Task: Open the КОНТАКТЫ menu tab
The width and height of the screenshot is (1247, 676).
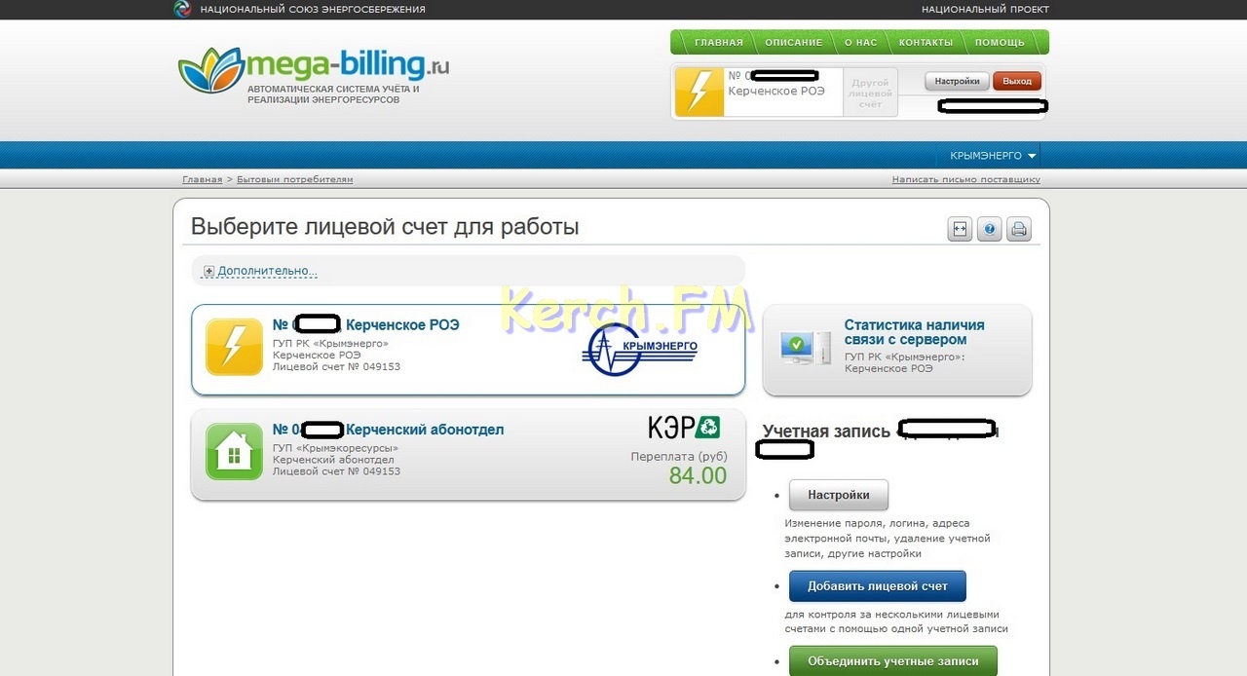Action: pyautogui.click(x=926, y=43)
